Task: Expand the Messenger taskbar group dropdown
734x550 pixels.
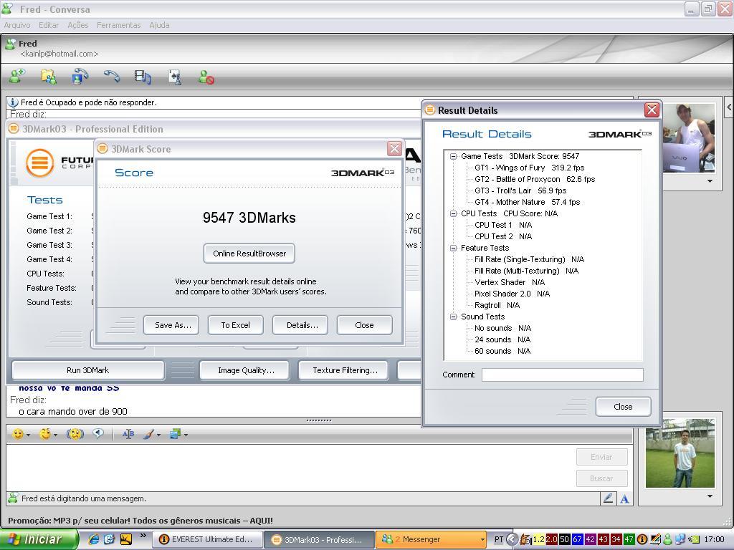Action: pos(482,540)
